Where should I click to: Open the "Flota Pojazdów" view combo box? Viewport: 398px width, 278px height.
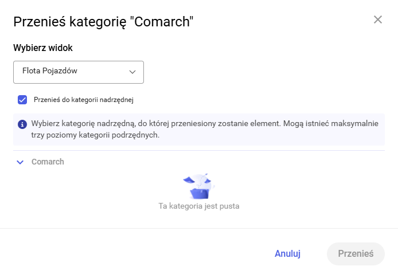click(x=78, y=72)
